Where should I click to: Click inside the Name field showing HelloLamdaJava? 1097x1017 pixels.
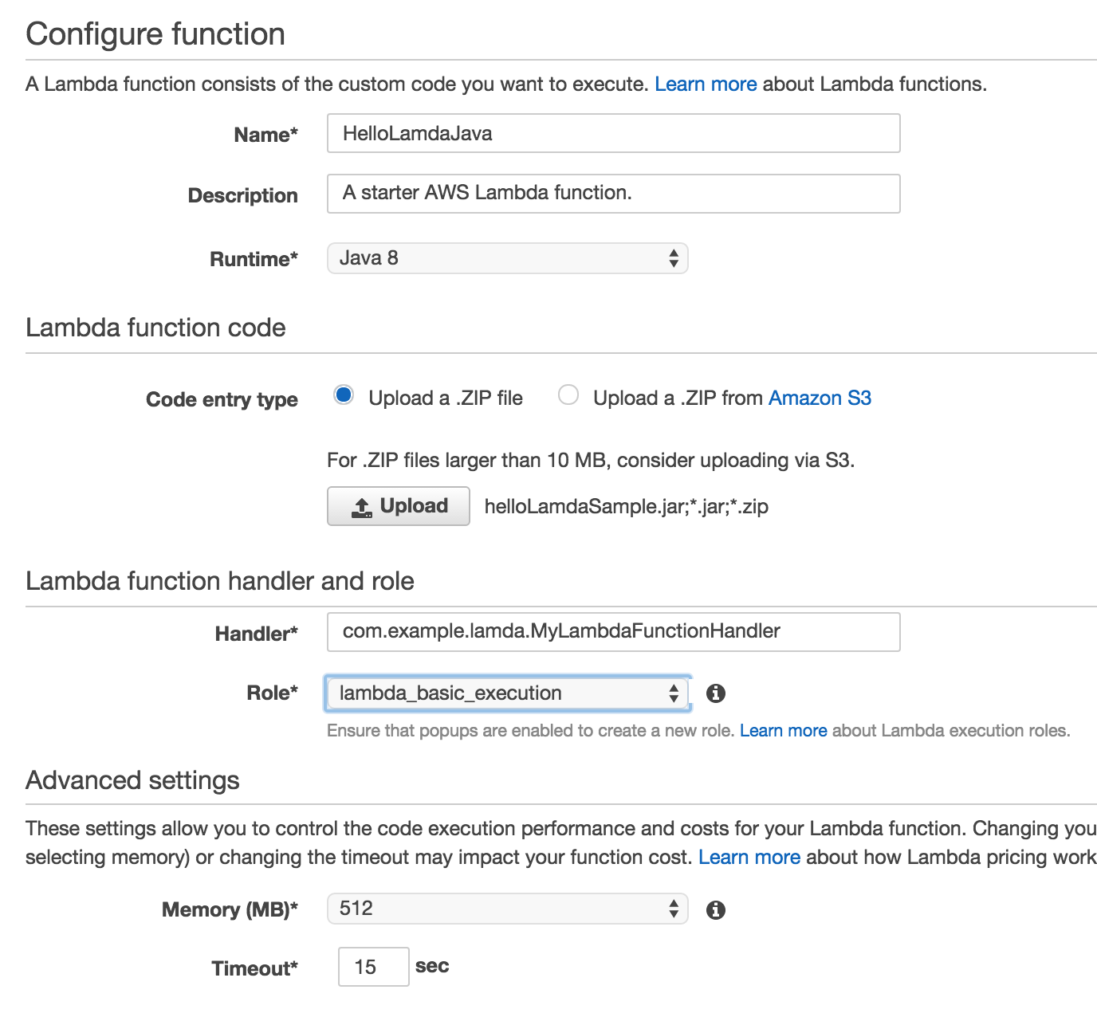(613, 133)
